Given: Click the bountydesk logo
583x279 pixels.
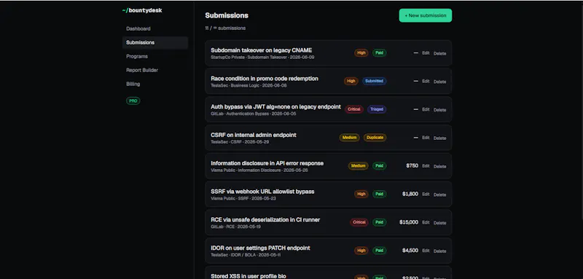Looking at the screenshot, I should (x=142, y=10).
